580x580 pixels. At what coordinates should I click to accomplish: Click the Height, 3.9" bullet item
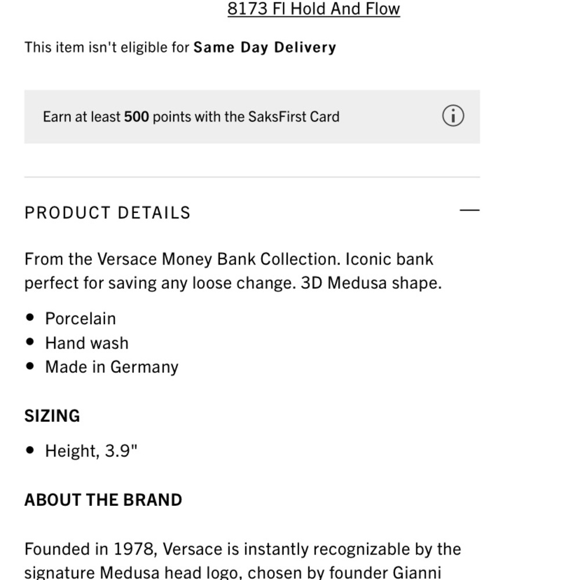92,451
